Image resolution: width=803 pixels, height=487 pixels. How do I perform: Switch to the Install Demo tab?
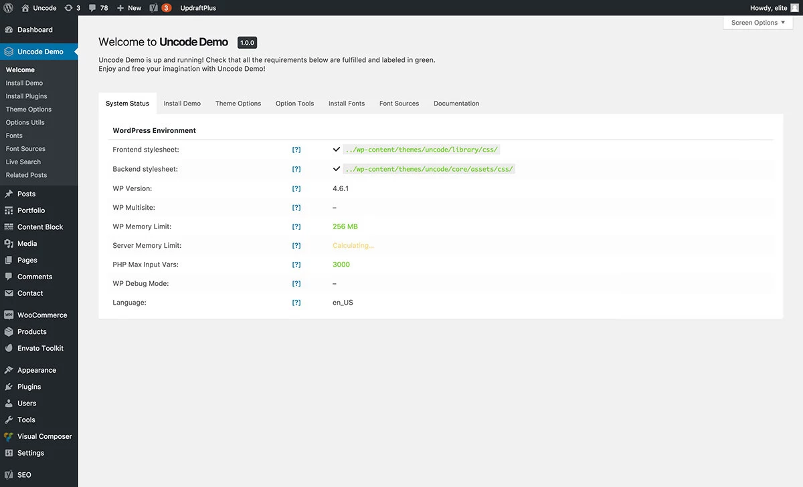[x=181, y=103]
